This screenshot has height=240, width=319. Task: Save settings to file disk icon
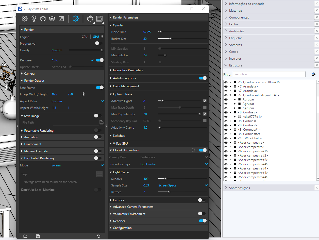[x=38, y=236]
